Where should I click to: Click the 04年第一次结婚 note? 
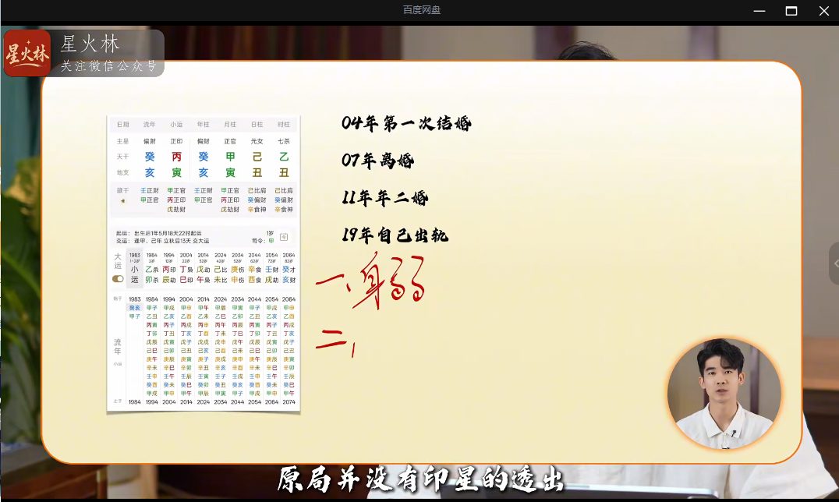(x=406, y=123)
